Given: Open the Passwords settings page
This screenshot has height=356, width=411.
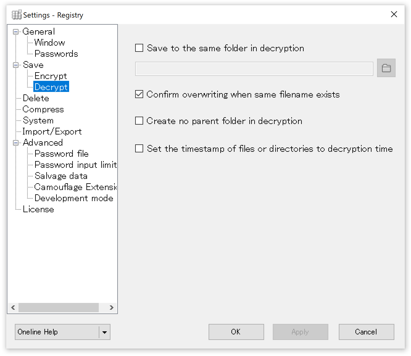Looking at the screenshot, I should pyautogui.click(x=56, y=54).
